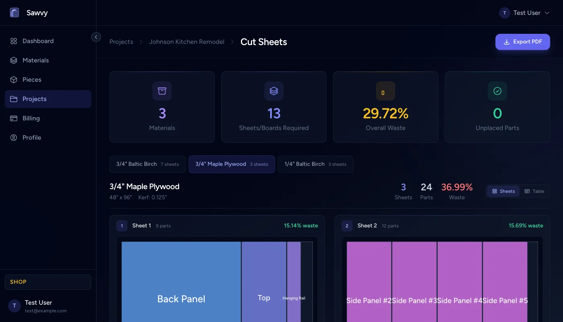This screenshot has width=563, height=322.
Task: Switch to the 1/4" Baltic Birch tab
Action: point(315,164)
